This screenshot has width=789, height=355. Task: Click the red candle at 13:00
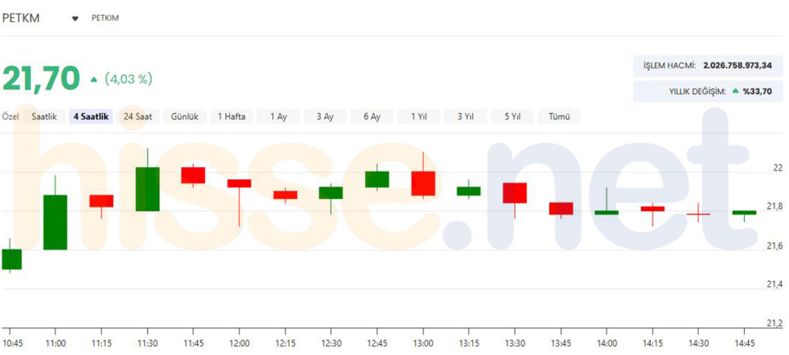[x=423, y=183]
